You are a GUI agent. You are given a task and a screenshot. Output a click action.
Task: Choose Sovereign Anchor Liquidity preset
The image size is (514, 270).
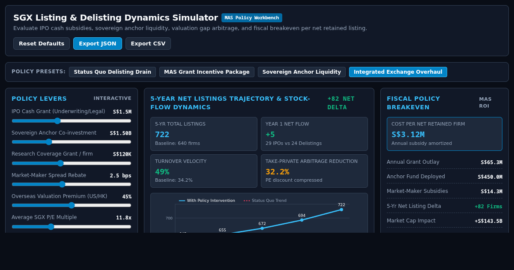pos(302,72)
